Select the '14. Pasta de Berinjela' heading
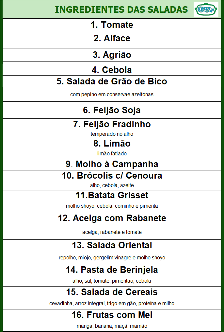Viewport: 224px width, 332px height. [x=112, y=270]
